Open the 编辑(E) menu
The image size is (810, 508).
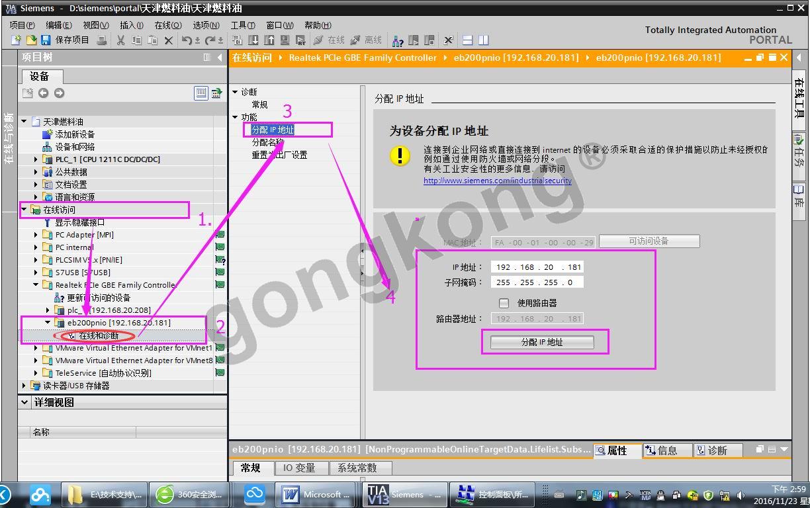coord(59,25)
